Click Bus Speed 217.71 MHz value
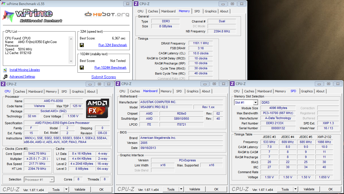Image resolution: width=344 pixels, height=194 pixels. point(37,164)
